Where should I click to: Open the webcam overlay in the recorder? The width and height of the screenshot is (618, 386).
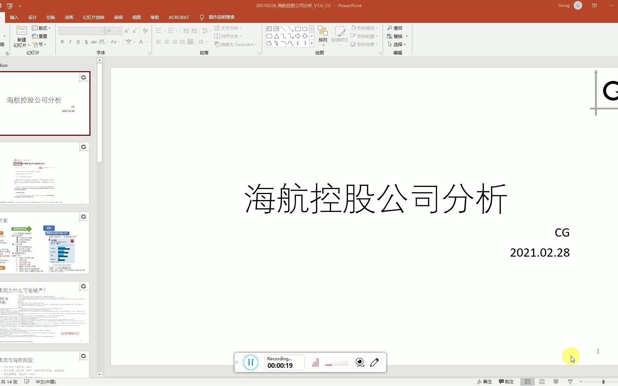360,362
